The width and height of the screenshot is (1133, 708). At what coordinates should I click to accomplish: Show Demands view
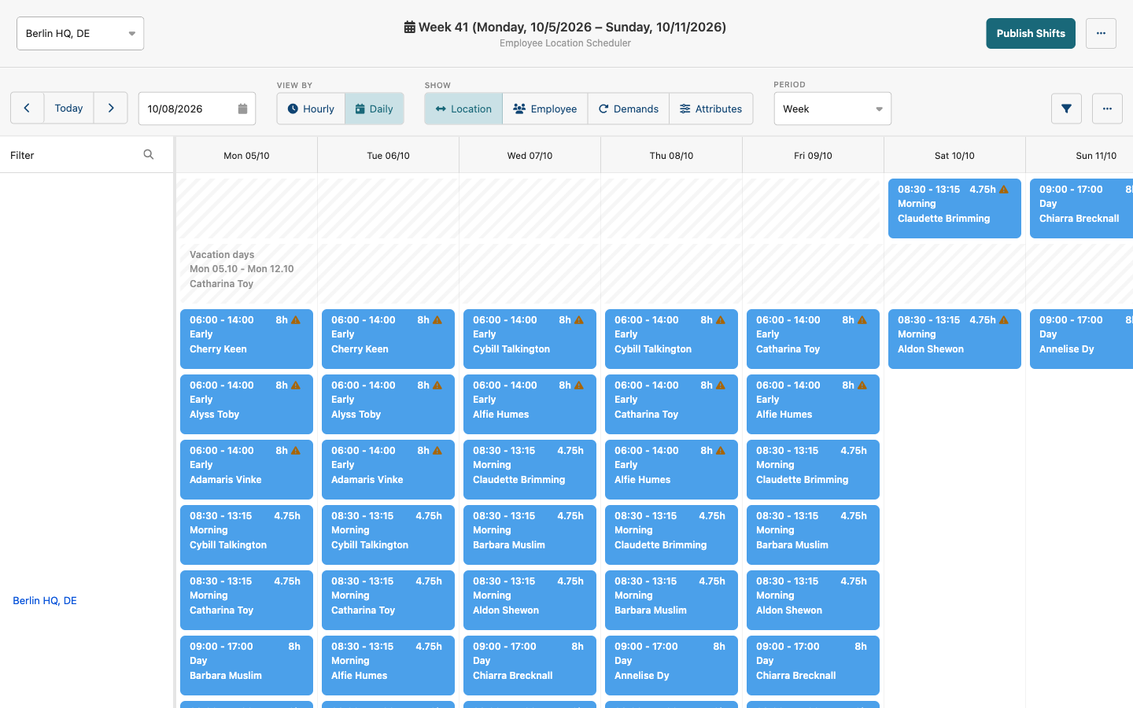pyautogui.click(x=629, y=109)
